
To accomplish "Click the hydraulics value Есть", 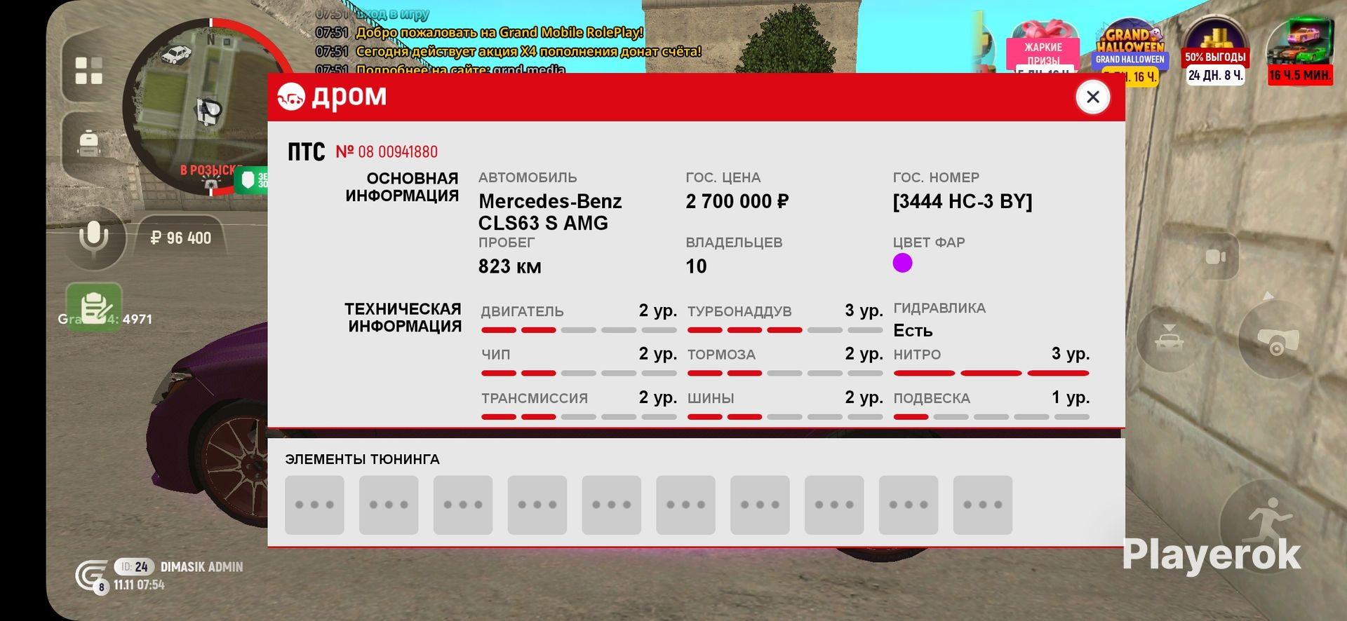I will coord(913,331).
